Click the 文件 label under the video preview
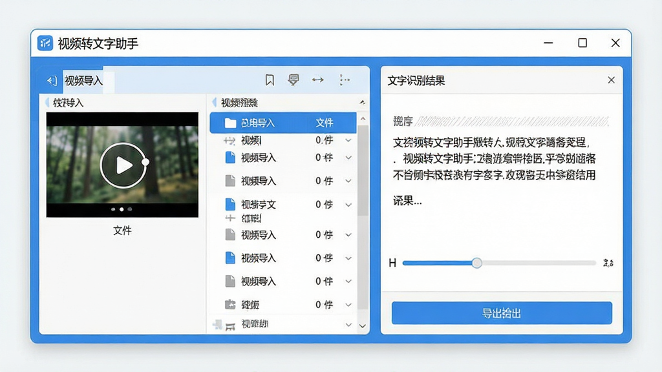Viewport: 662px width, 372px height. (122, 231)
